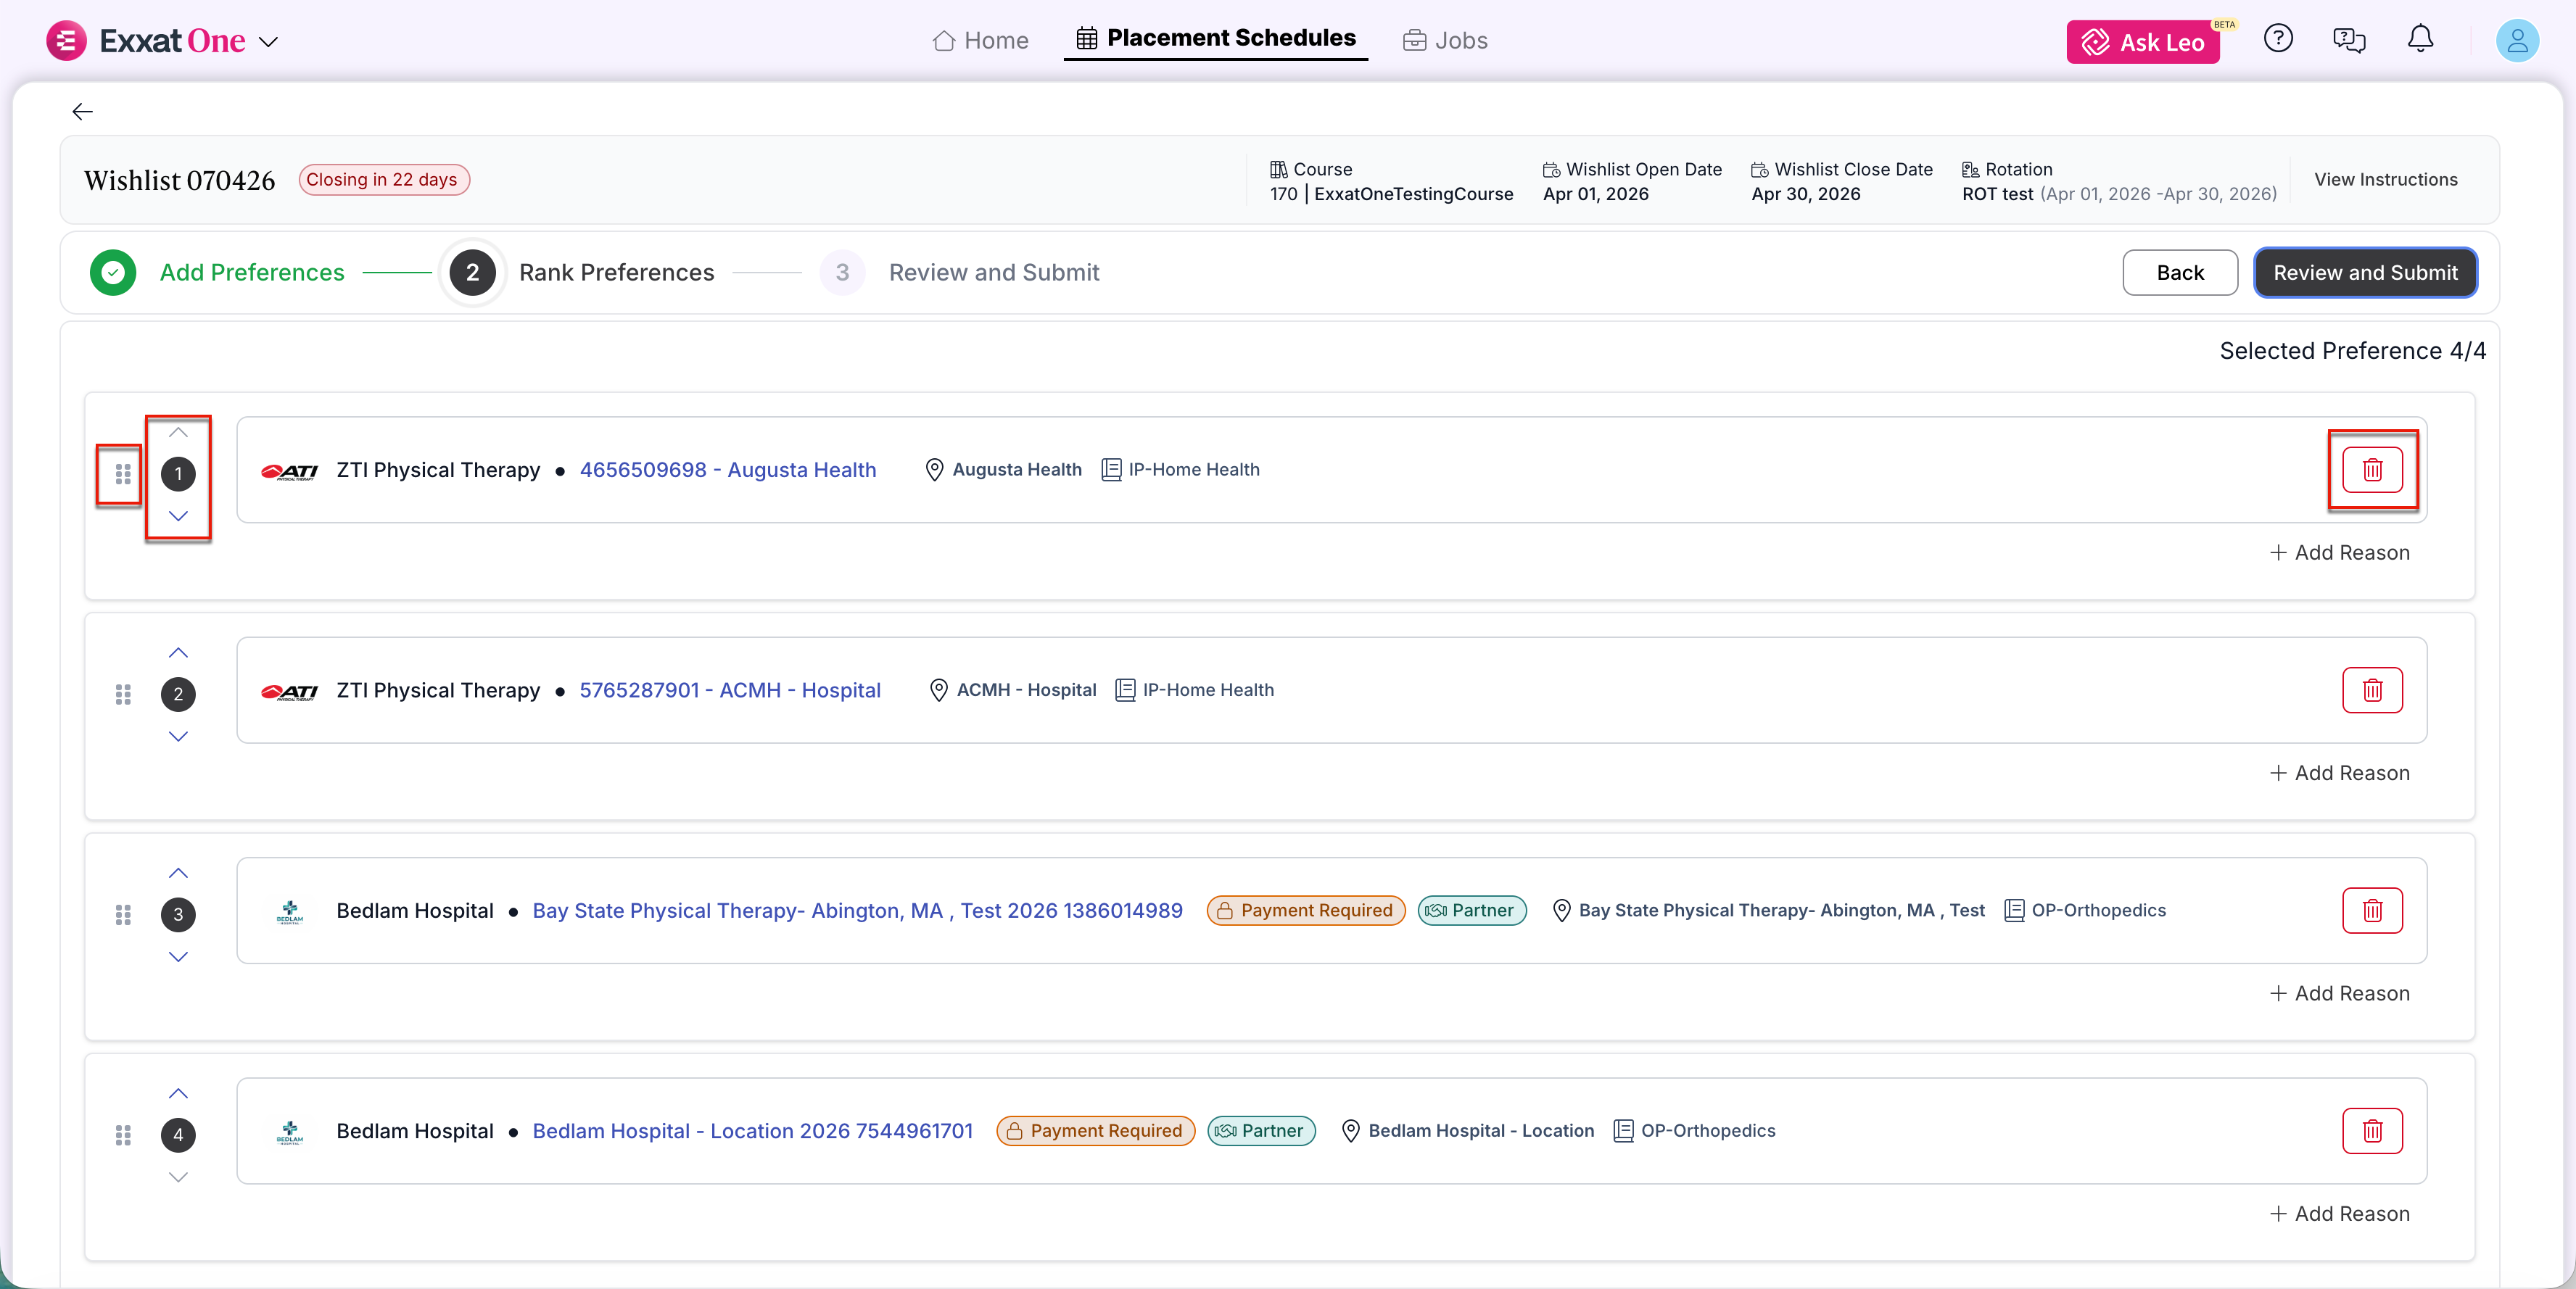Click the drag handle of preference 3
Viewport: 2576px width, 1289px height.
coord(123,915)
